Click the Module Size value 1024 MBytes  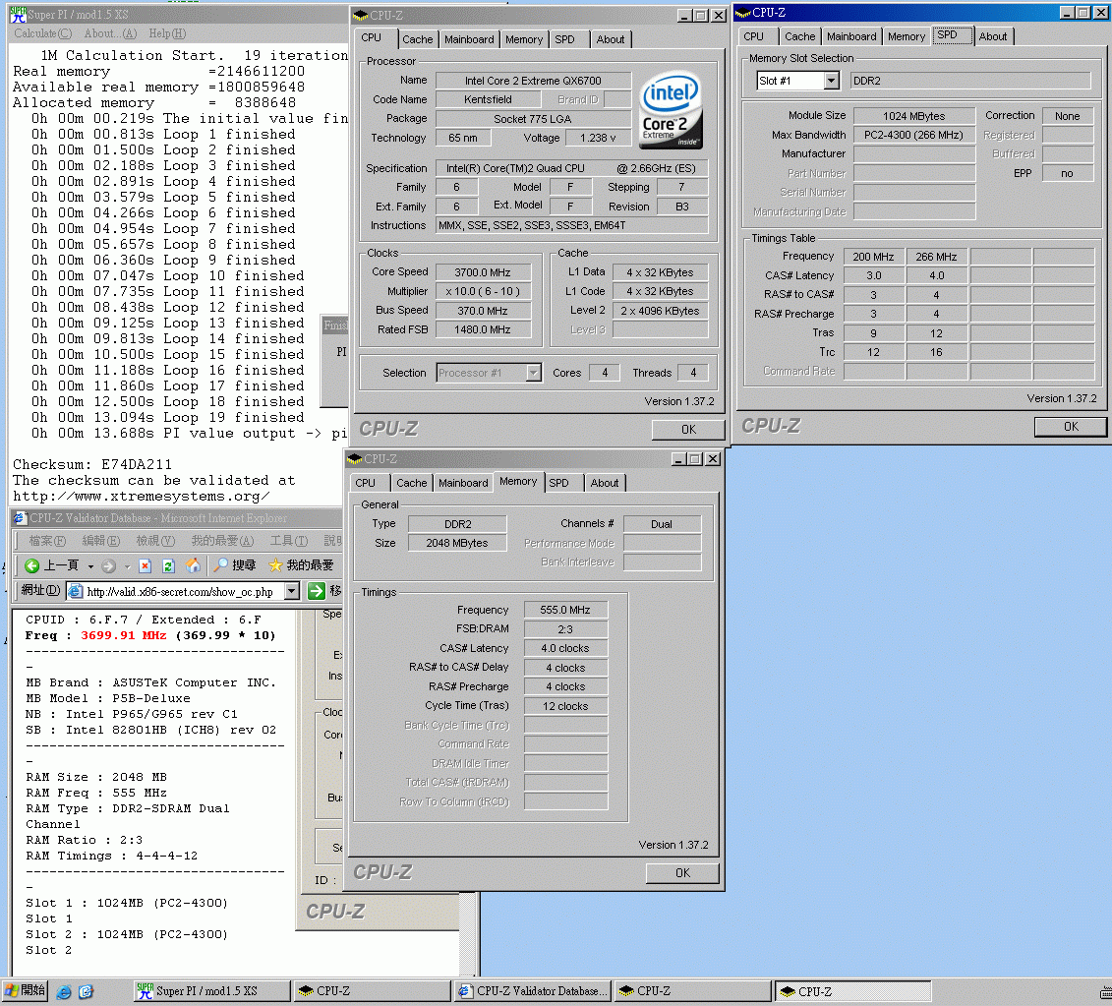click(x=913, y=116)
